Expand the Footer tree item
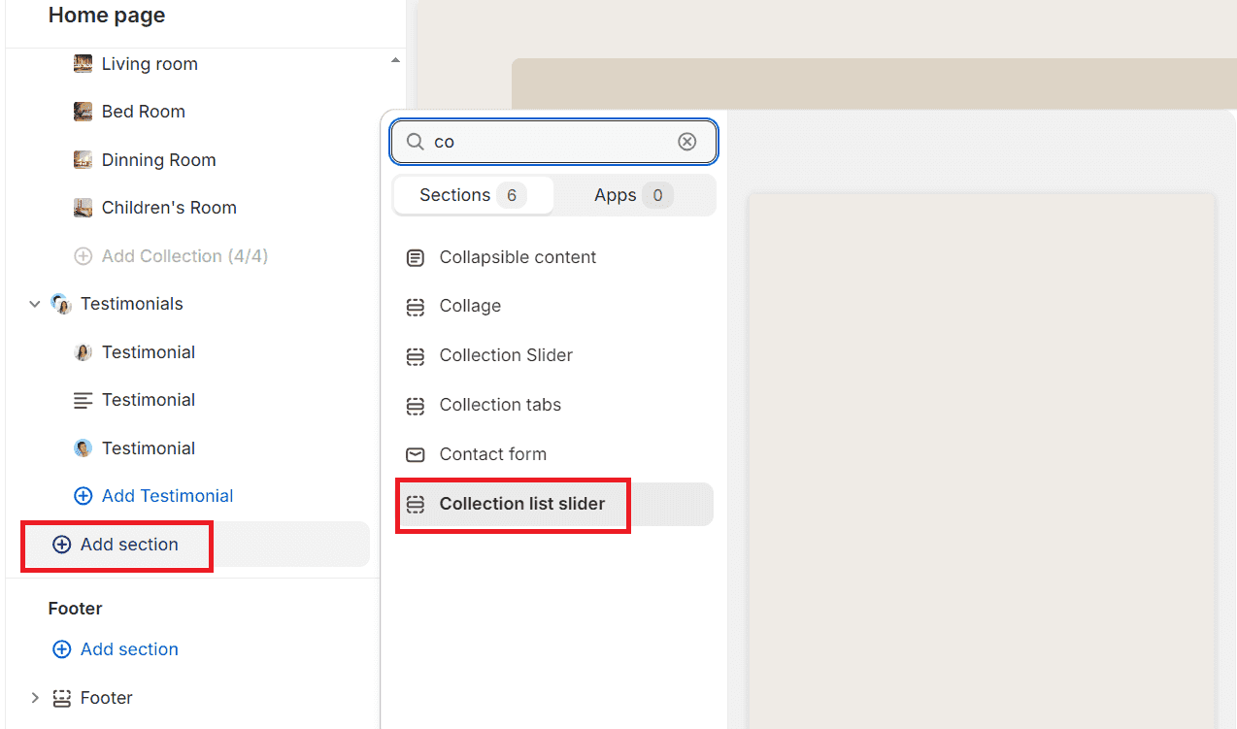1237x729 pixels. point(35,698)
